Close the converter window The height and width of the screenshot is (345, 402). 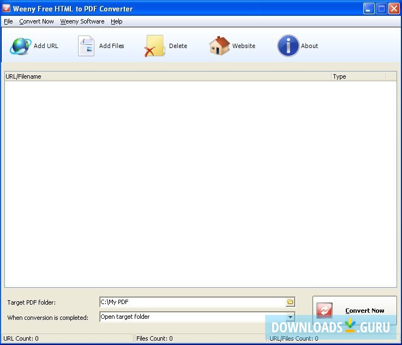(394, 9)
